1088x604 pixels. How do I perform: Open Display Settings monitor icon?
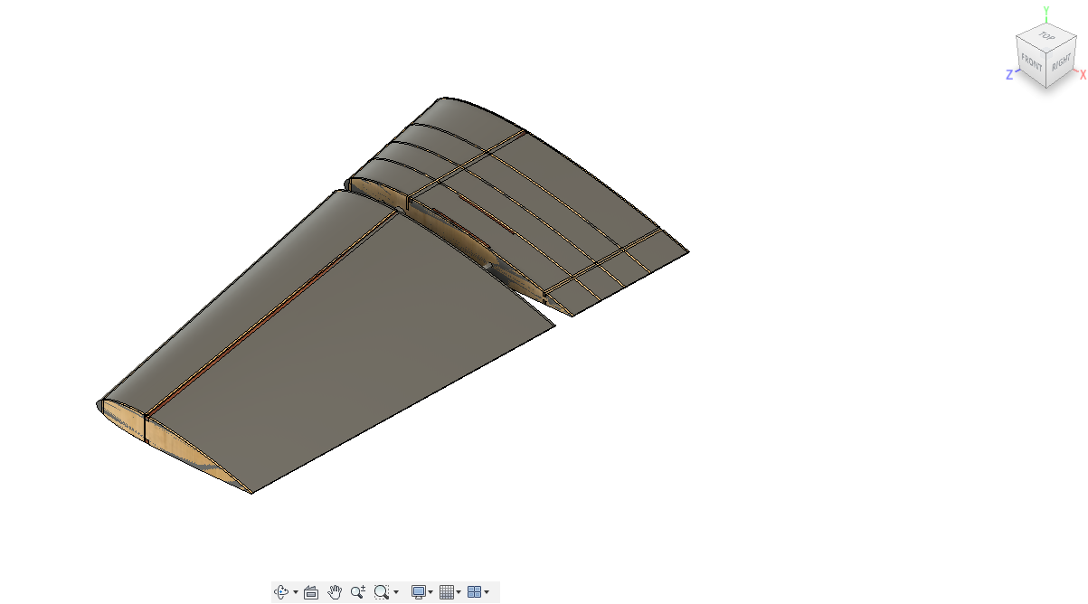pyautogui.click(x=418, y=592)
